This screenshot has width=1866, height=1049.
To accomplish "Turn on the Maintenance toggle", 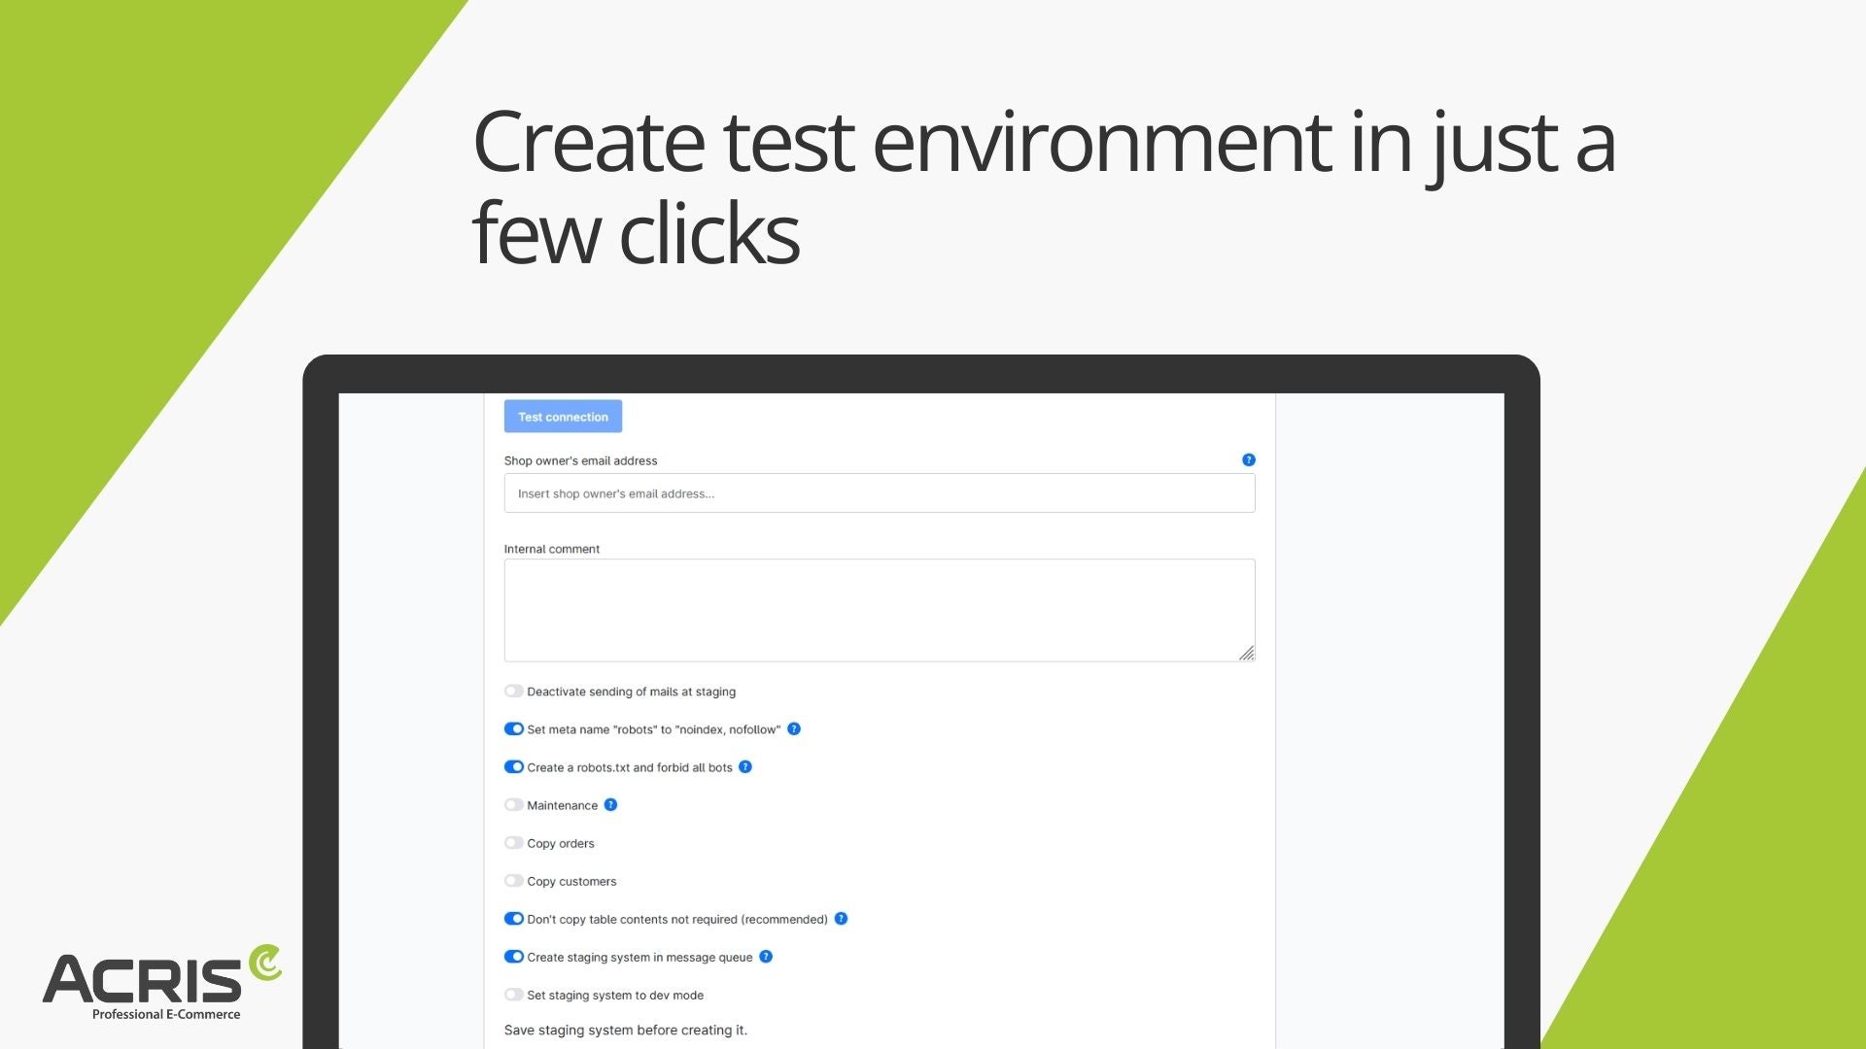I will coord(513,805).
